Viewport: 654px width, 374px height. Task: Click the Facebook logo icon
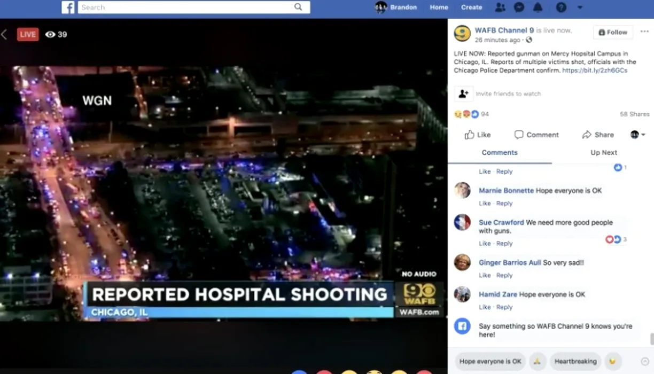(68, 7)
